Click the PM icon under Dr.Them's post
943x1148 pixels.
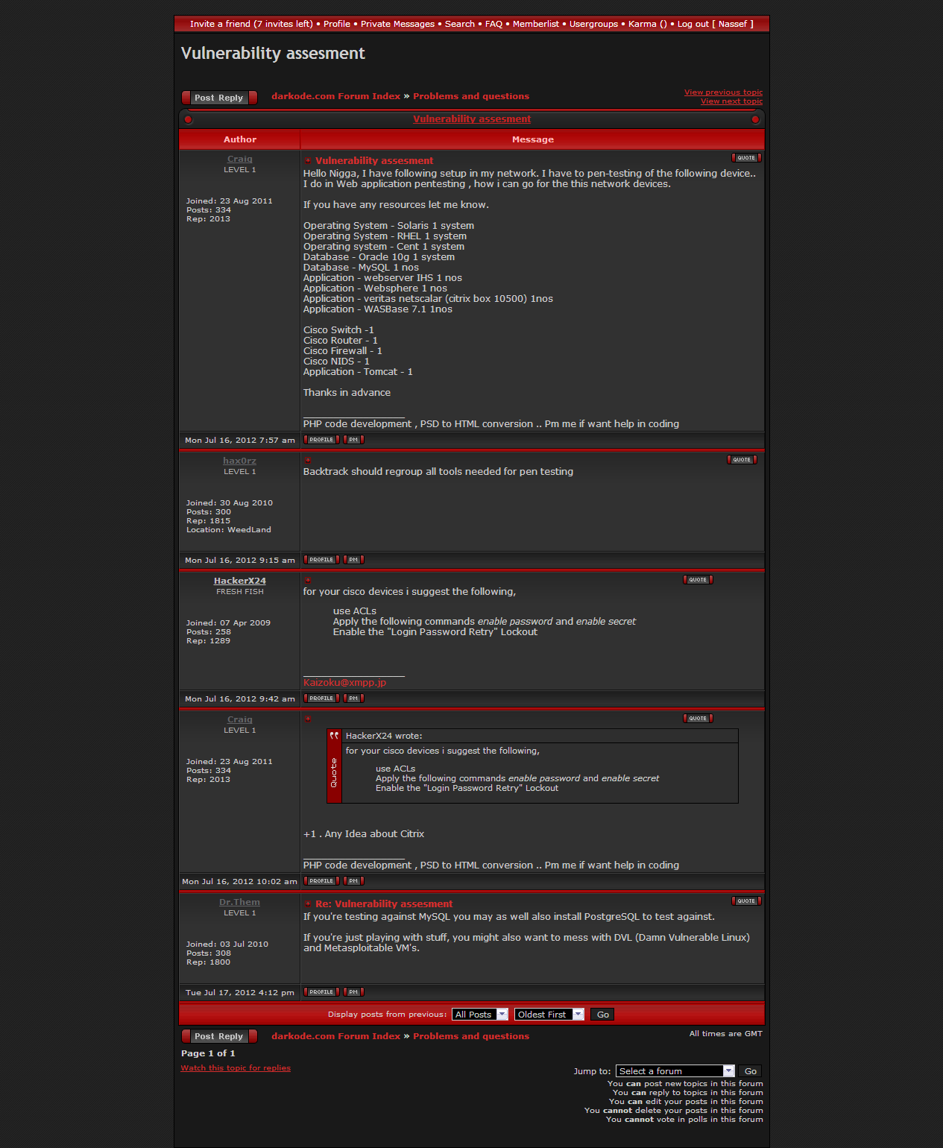[353, 992]
